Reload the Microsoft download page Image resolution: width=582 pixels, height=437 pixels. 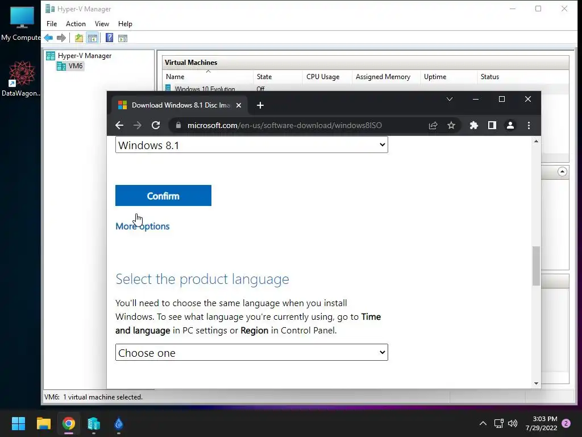click(x=156, y=125)
